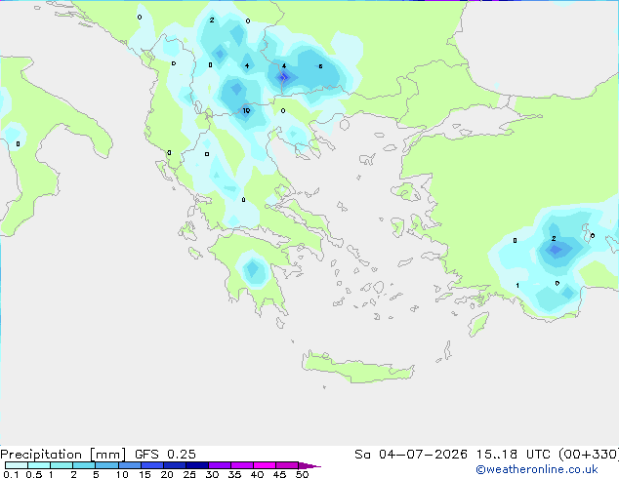
Task: Click legend tick label '0.5'
Action: [34, 474]
